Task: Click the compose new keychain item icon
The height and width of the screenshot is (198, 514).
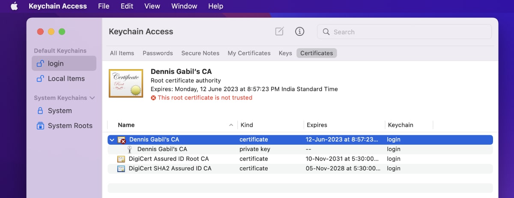Action: (x=279, y=32)
